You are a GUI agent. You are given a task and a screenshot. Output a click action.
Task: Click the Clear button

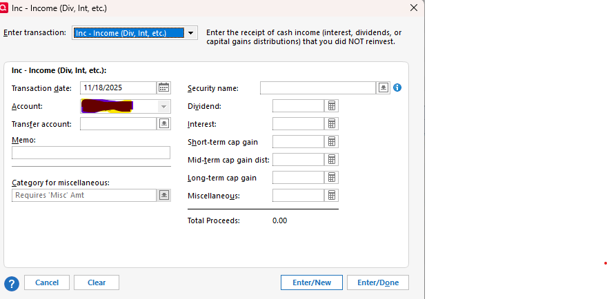(97, 282)
